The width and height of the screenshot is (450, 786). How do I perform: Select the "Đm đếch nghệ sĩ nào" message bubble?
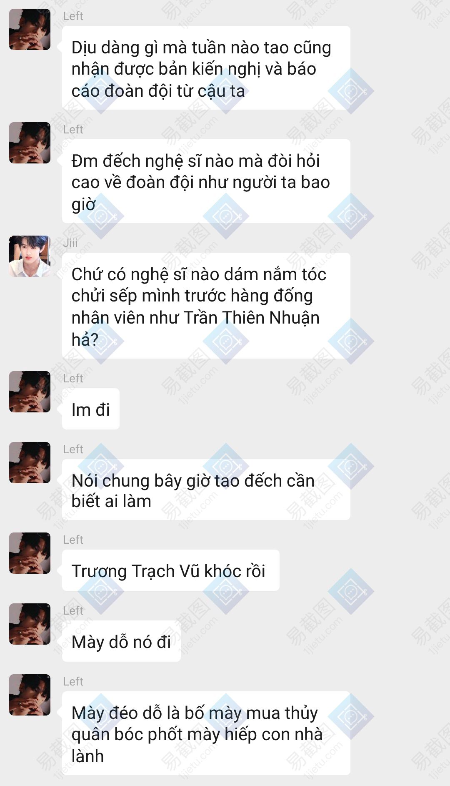tap(206, 181)
